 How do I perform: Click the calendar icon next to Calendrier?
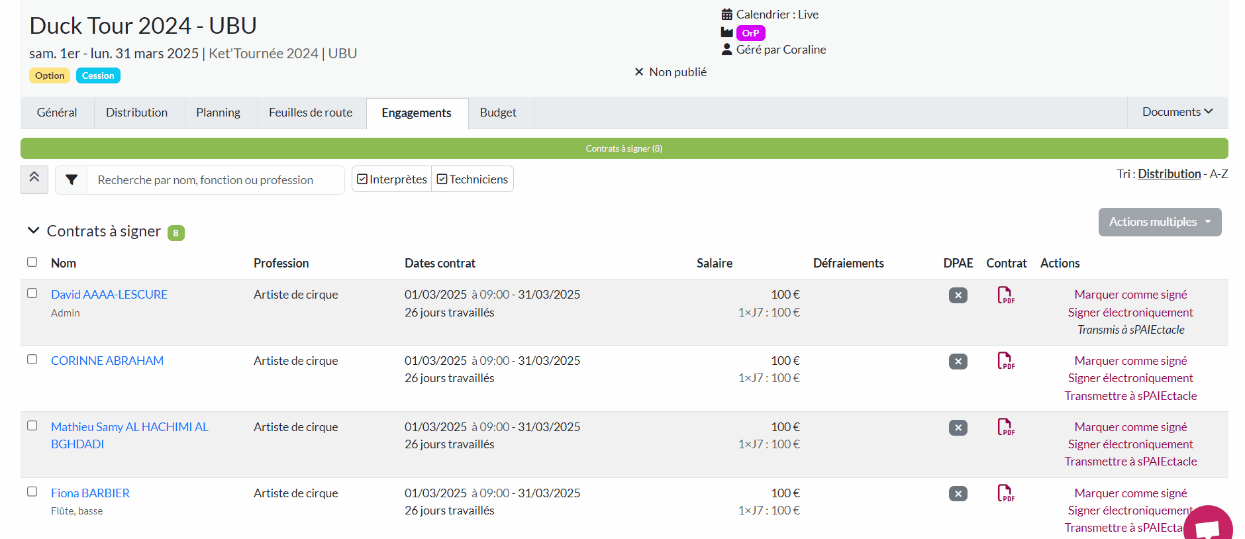[x=726, y=15]
